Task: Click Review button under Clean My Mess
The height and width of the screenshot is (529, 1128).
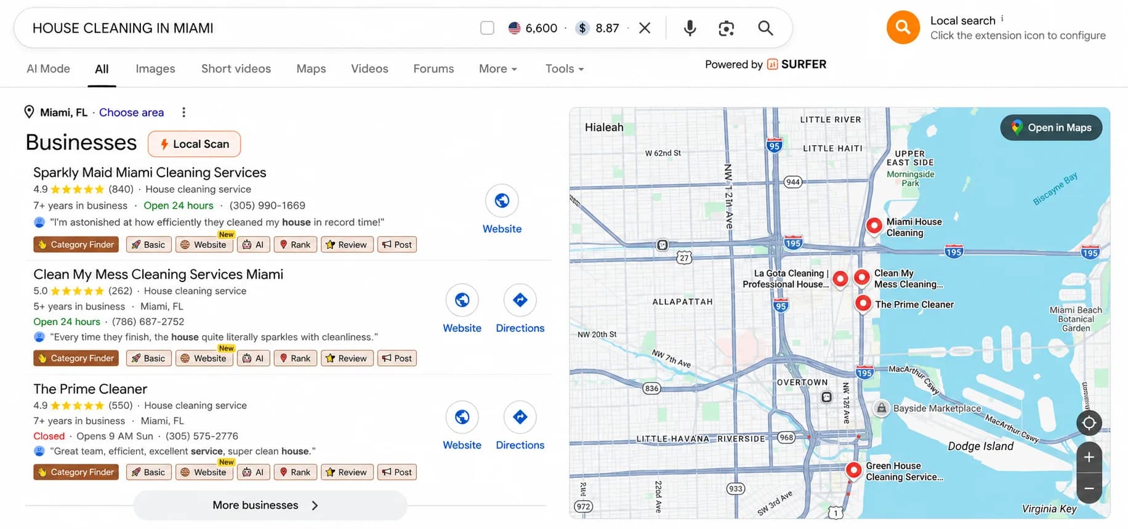Action: [347, 358]
